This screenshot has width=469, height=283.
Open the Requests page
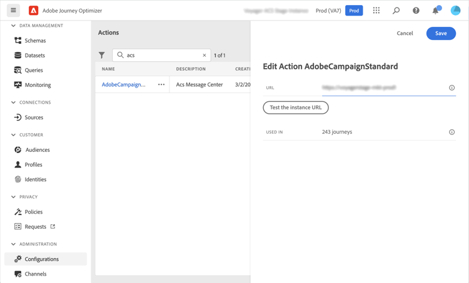tap(35, 227)
